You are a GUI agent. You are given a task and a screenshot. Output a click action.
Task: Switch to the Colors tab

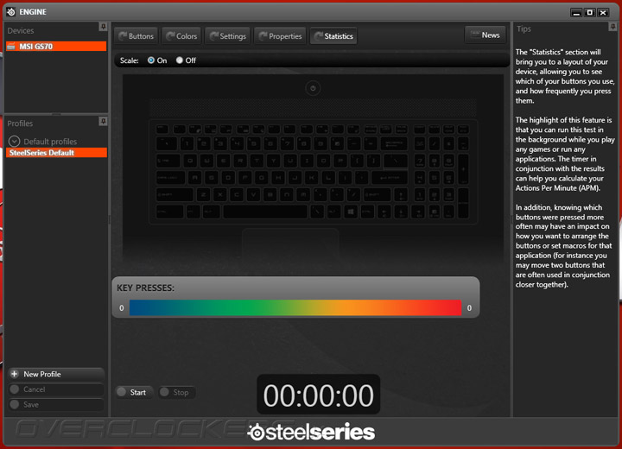click(x=181, y=36)
